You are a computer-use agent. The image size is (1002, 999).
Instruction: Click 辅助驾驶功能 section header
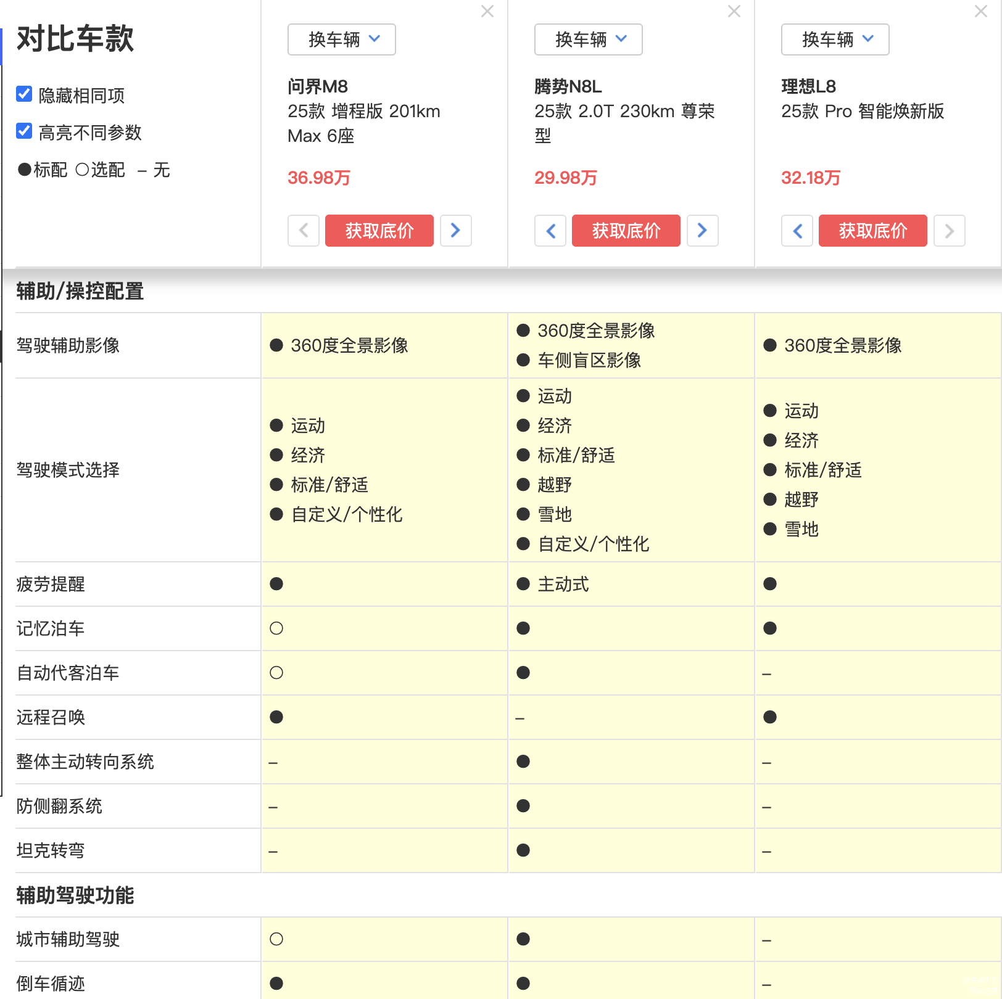click(x=75, y=895)
